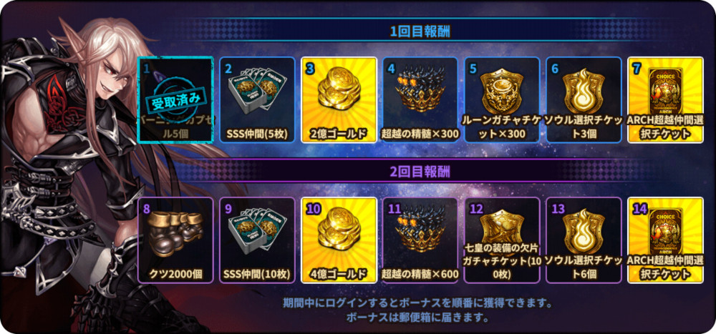This screenshot has height=334, width=716.
Task: Click the number 10 badge on gold tile
Action: coord(312,209)
